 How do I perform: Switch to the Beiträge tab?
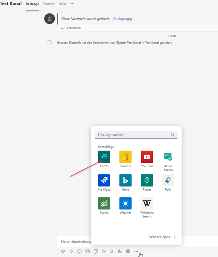click(32, 4)
